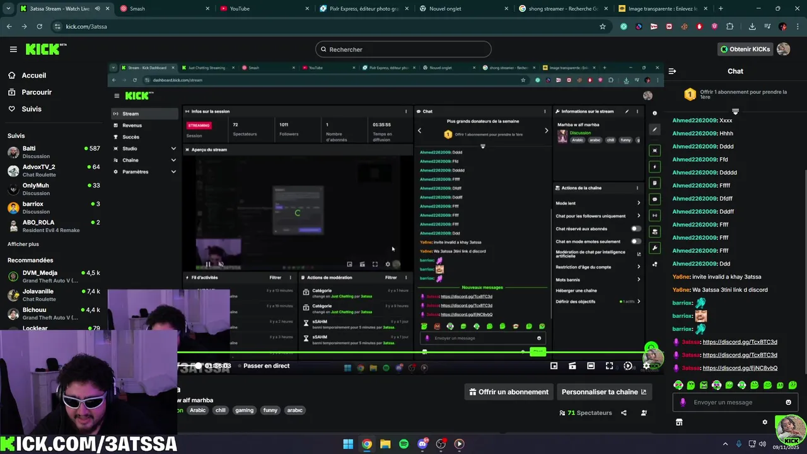Screen dimensions: 807x454
Task: Open the Kick shop icon below chat
Action: (679, 422)
